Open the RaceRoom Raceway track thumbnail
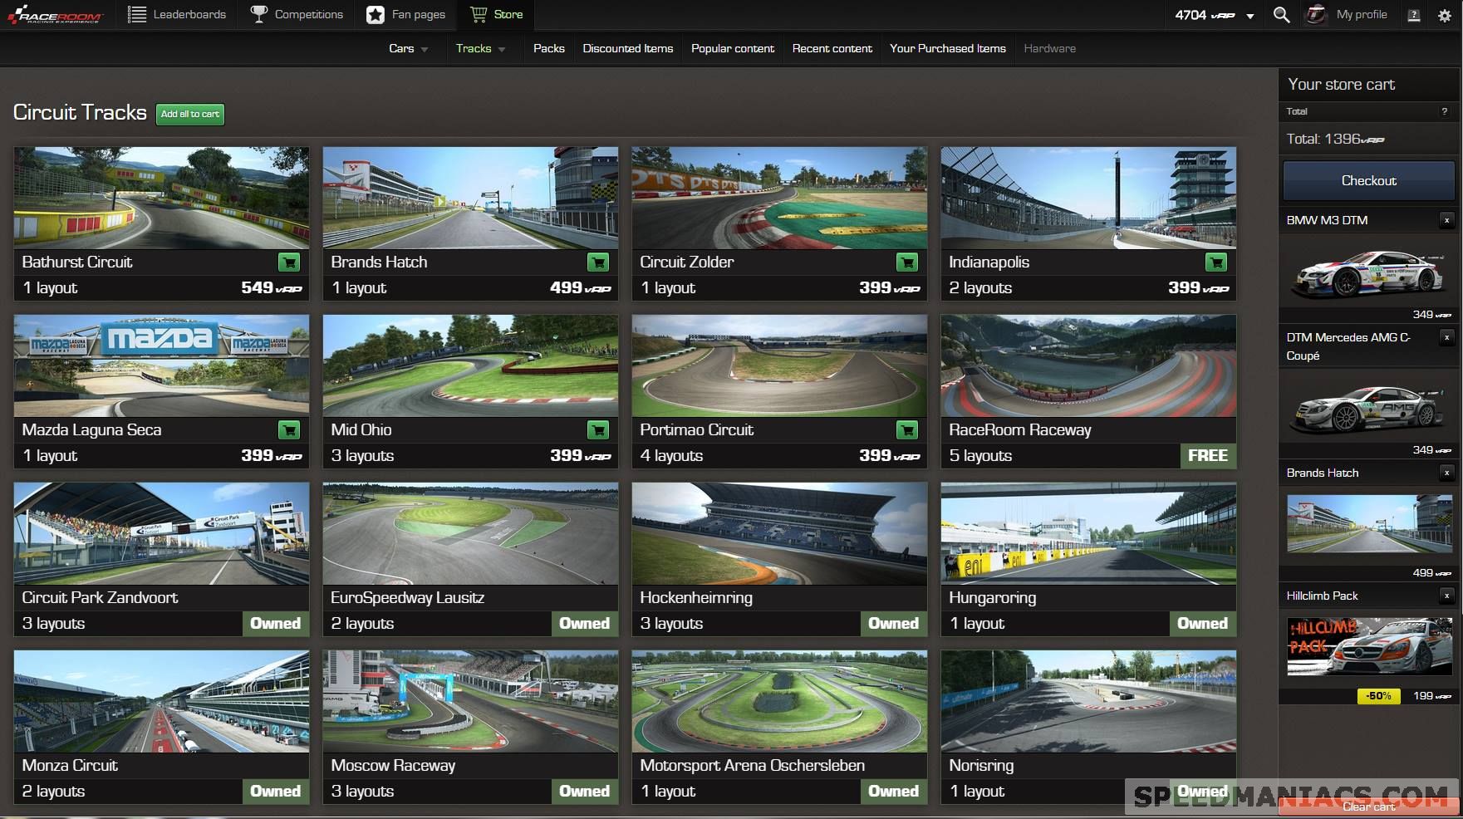 [1088, 365]
